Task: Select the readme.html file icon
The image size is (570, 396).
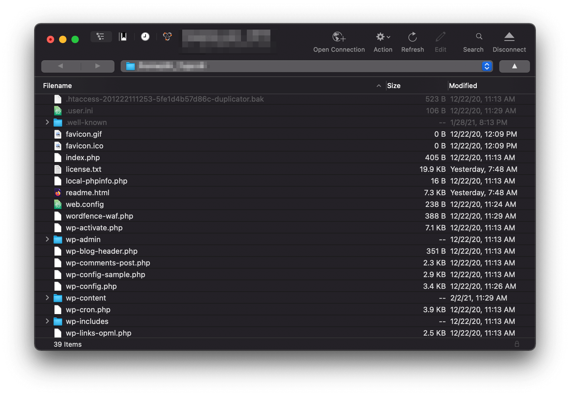Action: point(58,192)
